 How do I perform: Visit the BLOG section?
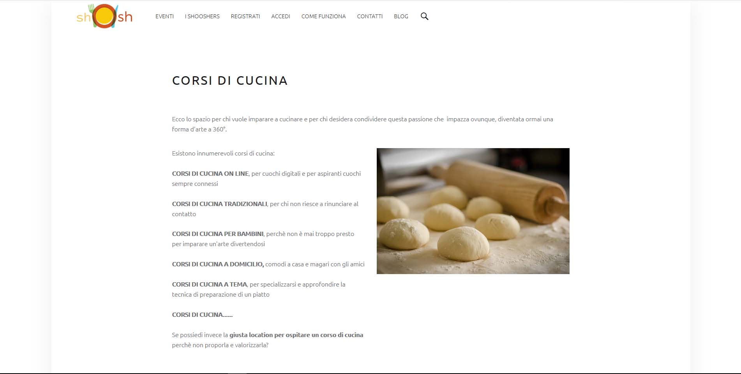pyautogui.click(x=401, y=16)
